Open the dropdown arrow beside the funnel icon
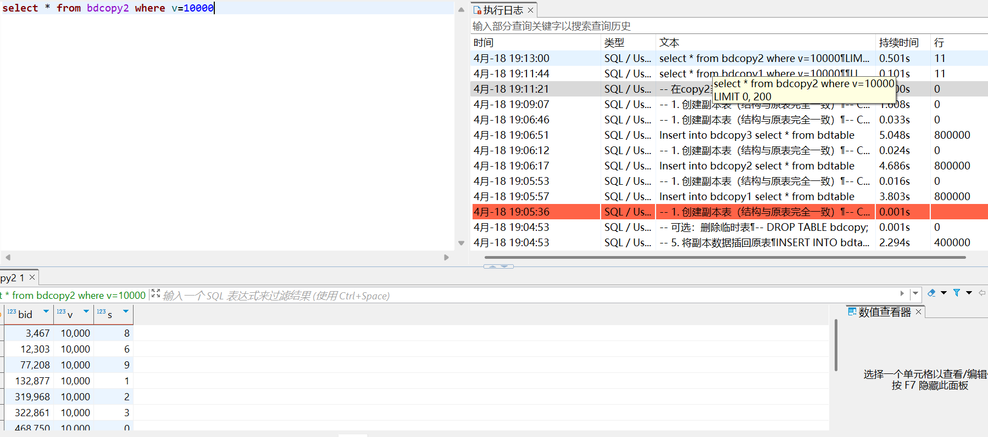The image size is (988, 437). point(969,293)
